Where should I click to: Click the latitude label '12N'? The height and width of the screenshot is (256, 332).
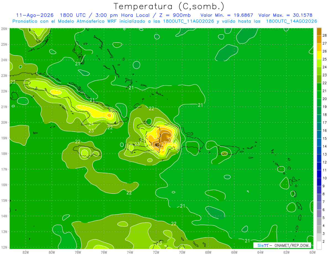4,247
